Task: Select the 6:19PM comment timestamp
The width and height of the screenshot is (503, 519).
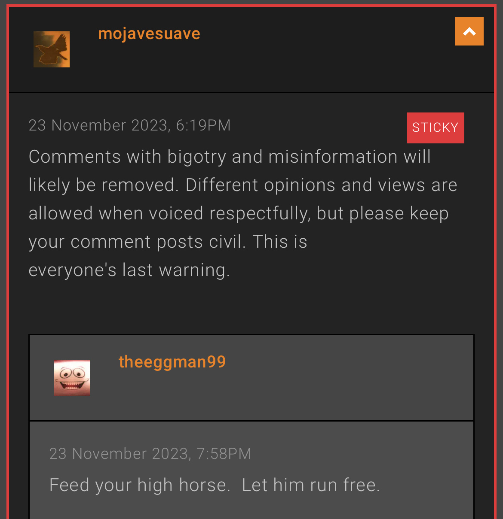Action: 130,125
